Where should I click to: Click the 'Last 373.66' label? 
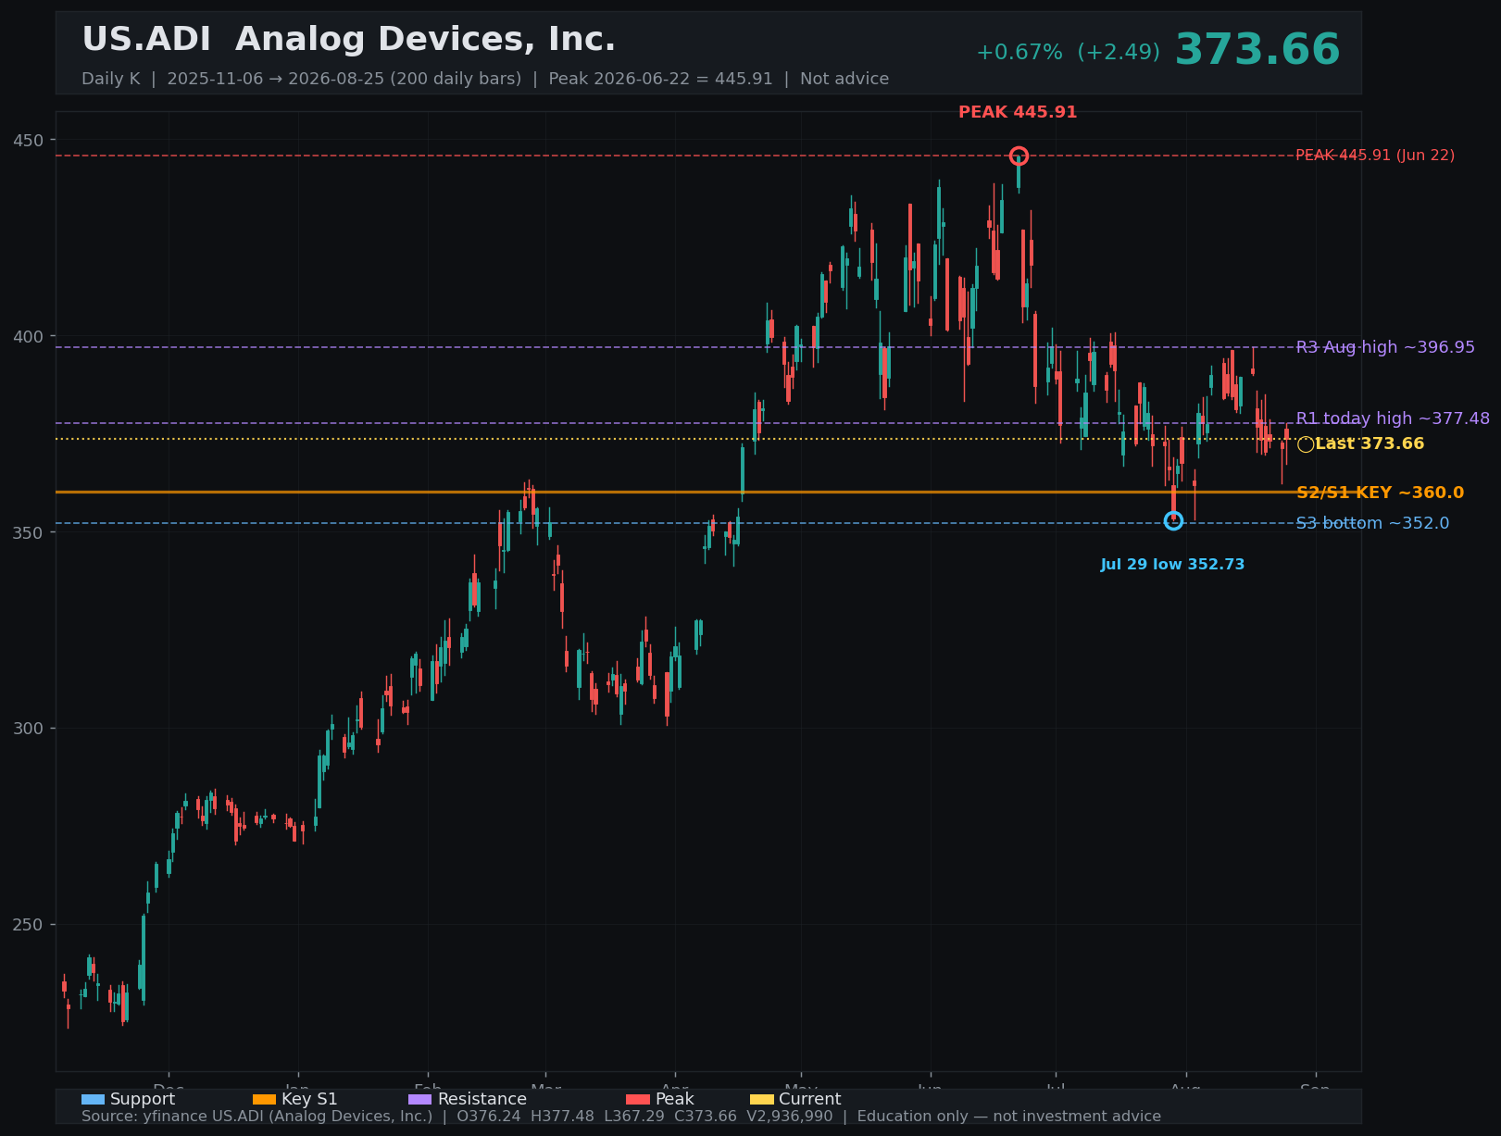coord(1370,444)
